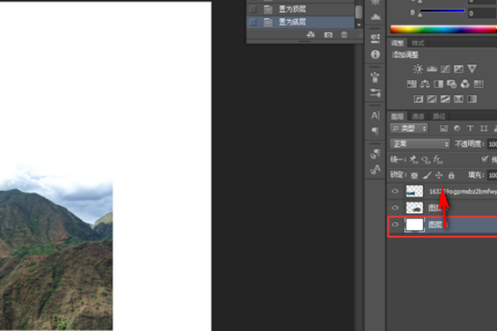Create new document from current history state

(311, 35)
